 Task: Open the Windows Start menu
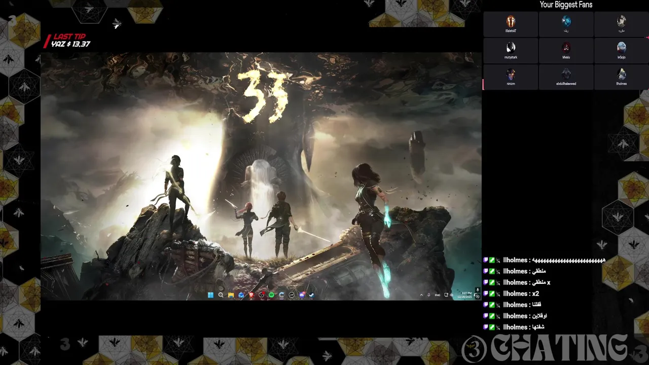pos(210,295)
